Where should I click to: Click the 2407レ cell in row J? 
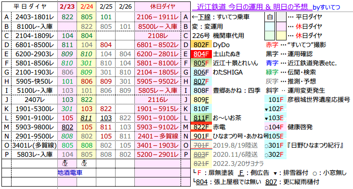(35, 100)
